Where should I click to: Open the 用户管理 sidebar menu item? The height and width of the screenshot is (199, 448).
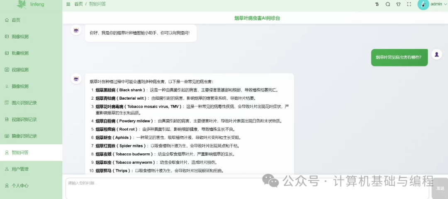31,169
